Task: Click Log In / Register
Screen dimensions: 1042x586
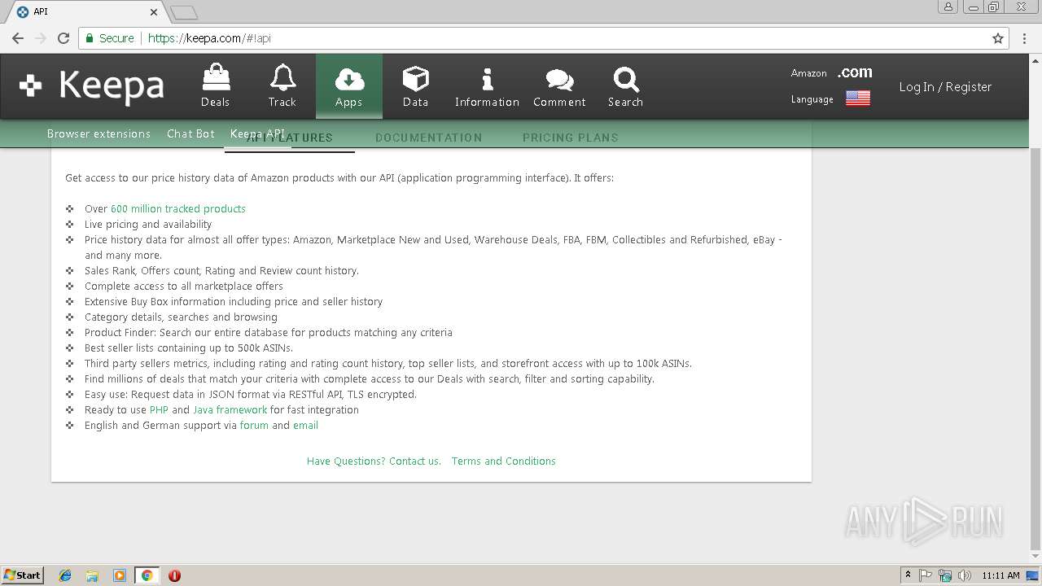Action: click(945, 87)
